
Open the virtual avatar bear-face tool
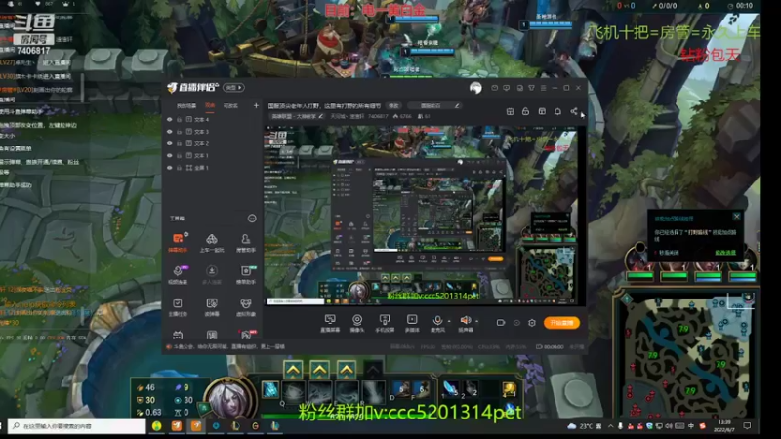coord(246,306)
